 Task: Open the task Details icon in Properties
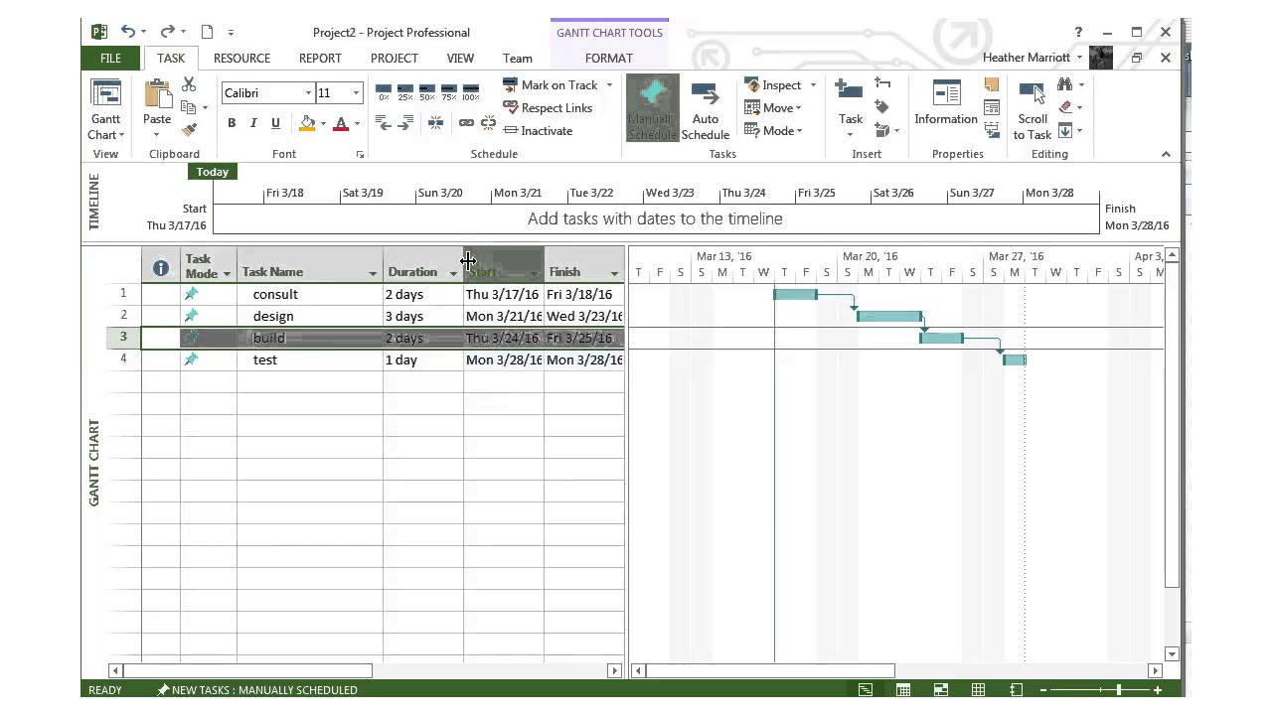coord(991,107)
